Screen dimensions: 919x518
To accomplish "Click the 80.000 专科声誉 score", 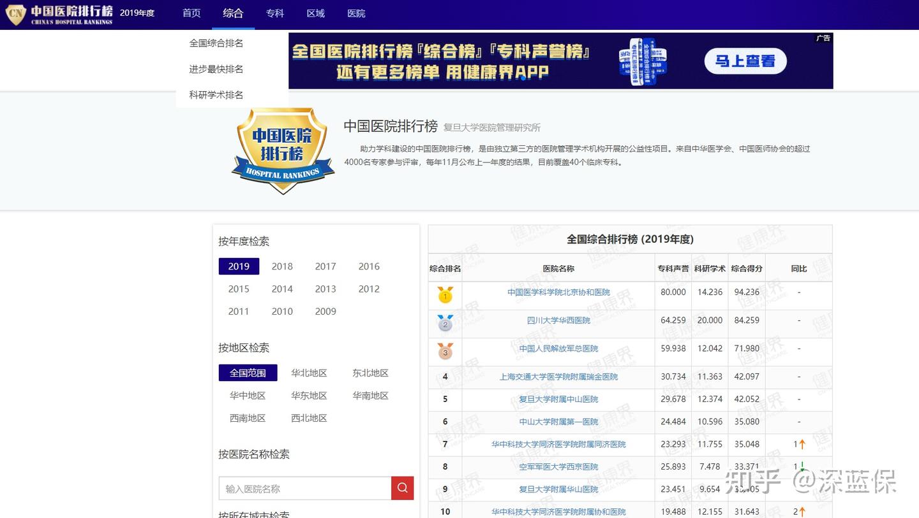I will [673, 292].
